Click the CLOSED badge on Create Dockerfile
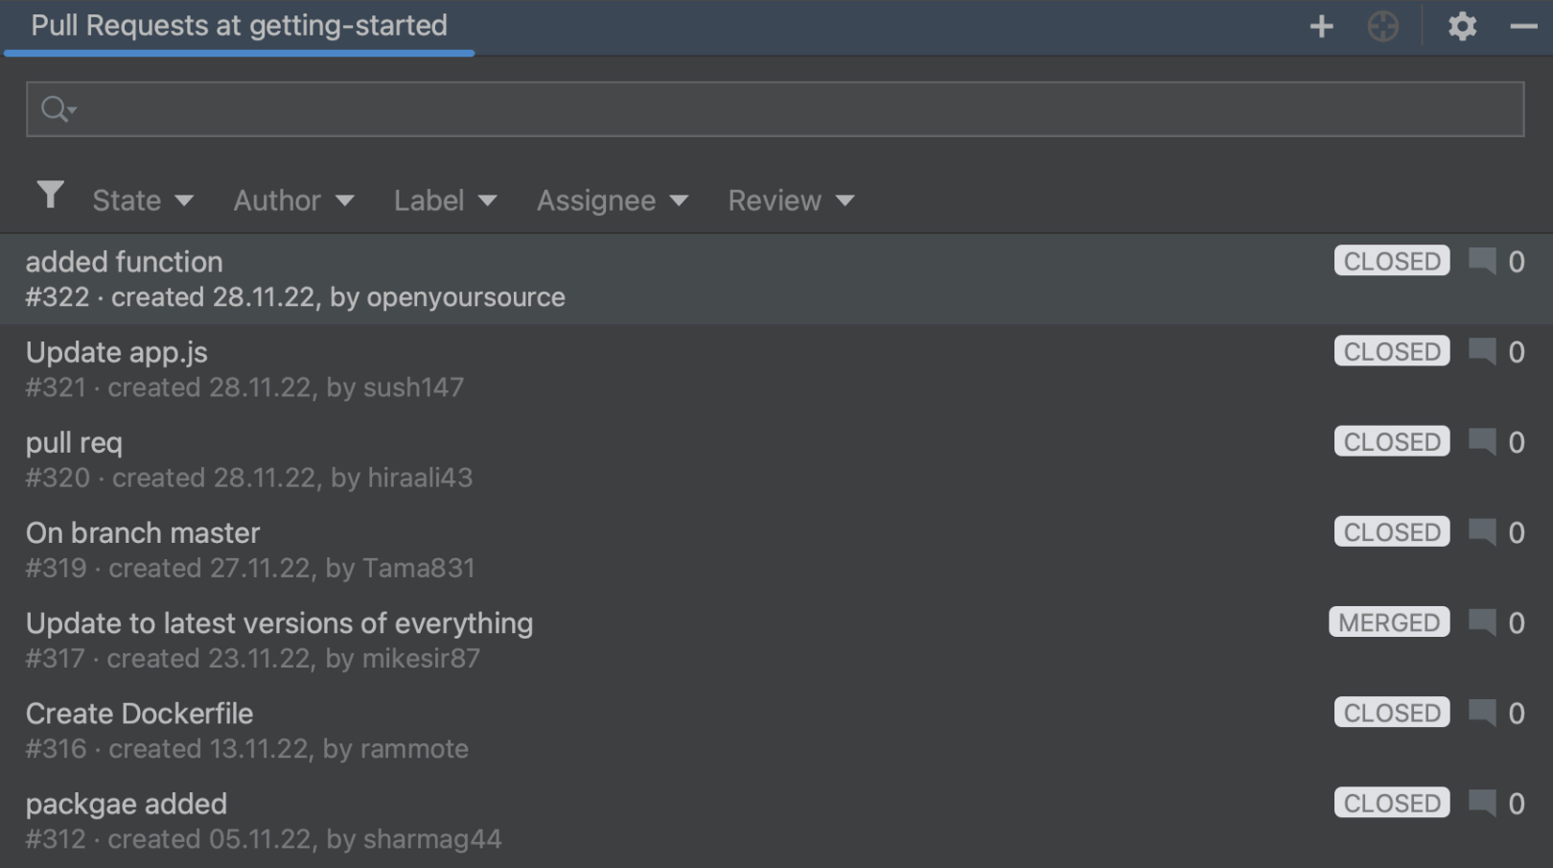The image size is (1553, 868). tap(1392, 713)
